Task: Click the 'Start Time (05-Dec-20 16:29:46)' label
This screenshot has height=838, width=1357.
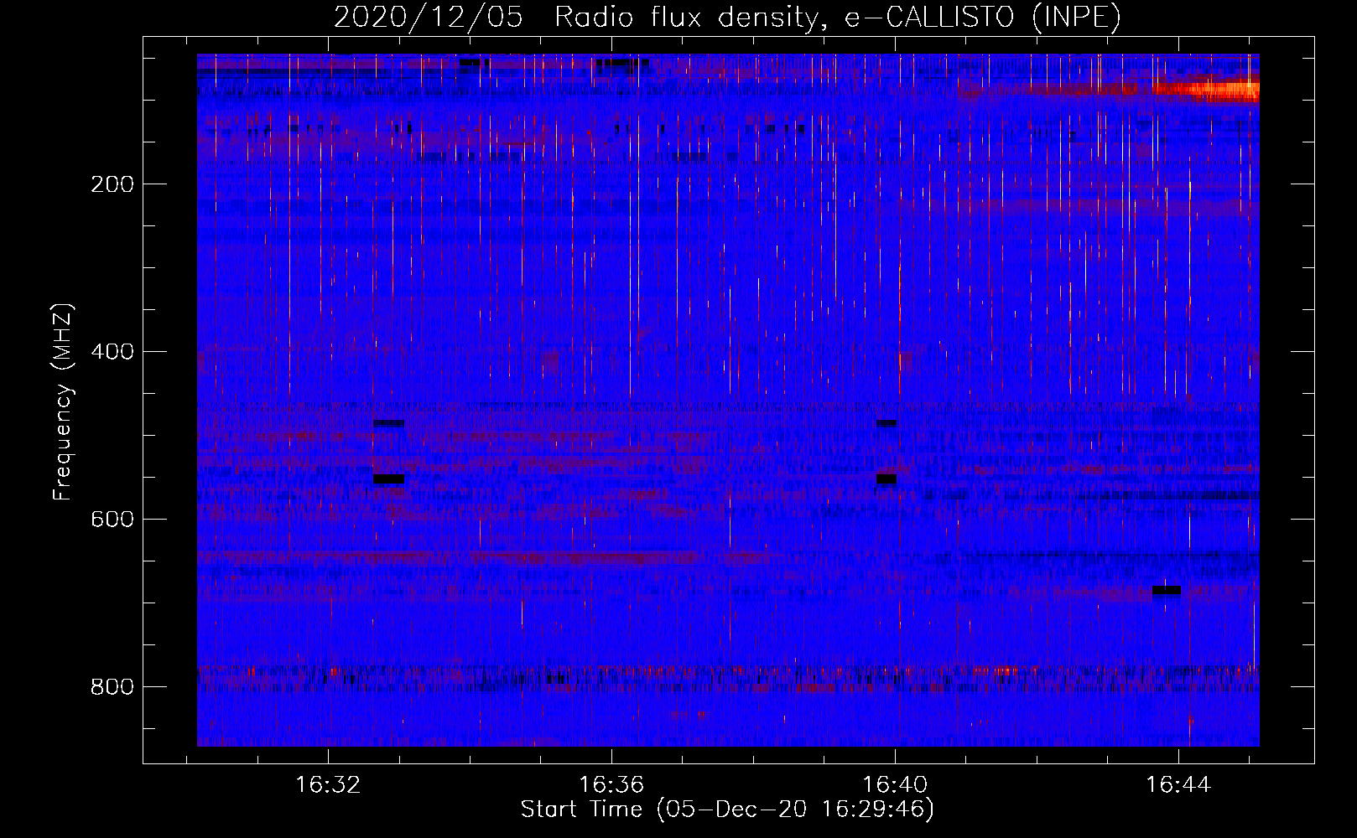Action: point(727,810)
